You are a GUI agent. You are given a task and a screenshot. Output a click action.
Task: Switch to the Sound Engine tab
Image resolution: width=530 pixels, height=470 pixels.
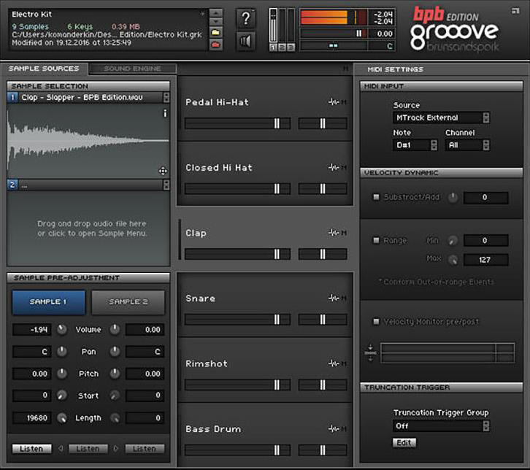(x=132, y=69)
